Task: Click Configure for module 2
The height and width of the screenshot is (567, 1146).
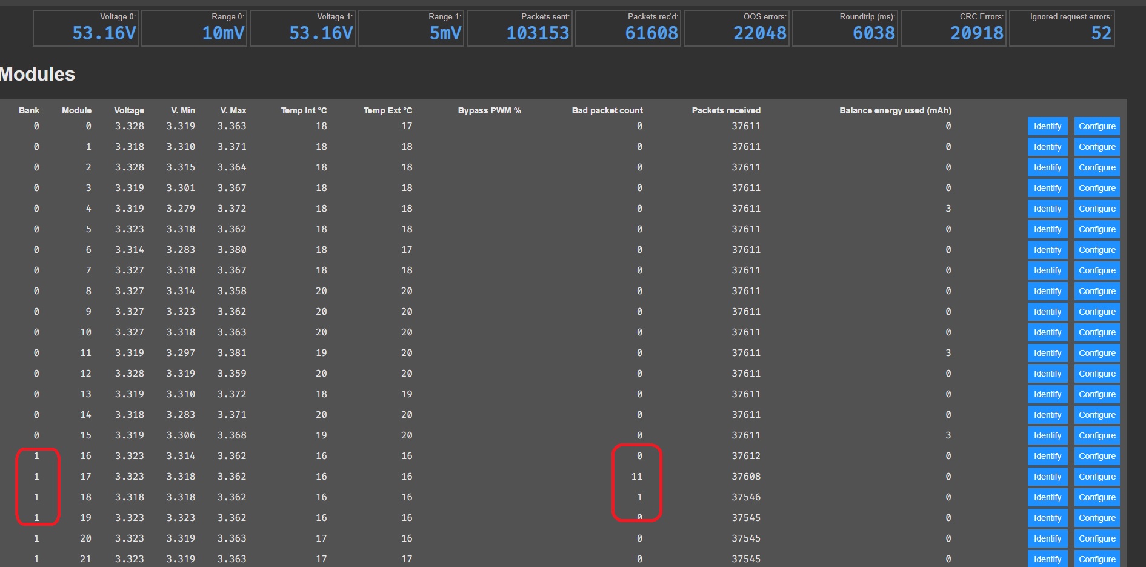Action: (x=1097, y=167)
